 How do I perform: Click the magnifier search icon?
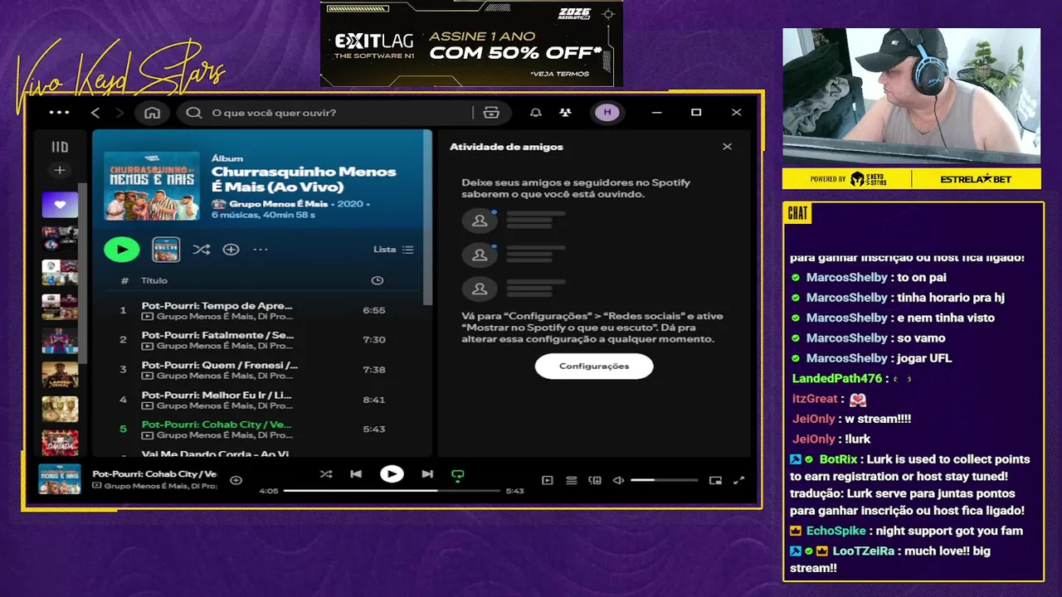click(x=194, y=113)
